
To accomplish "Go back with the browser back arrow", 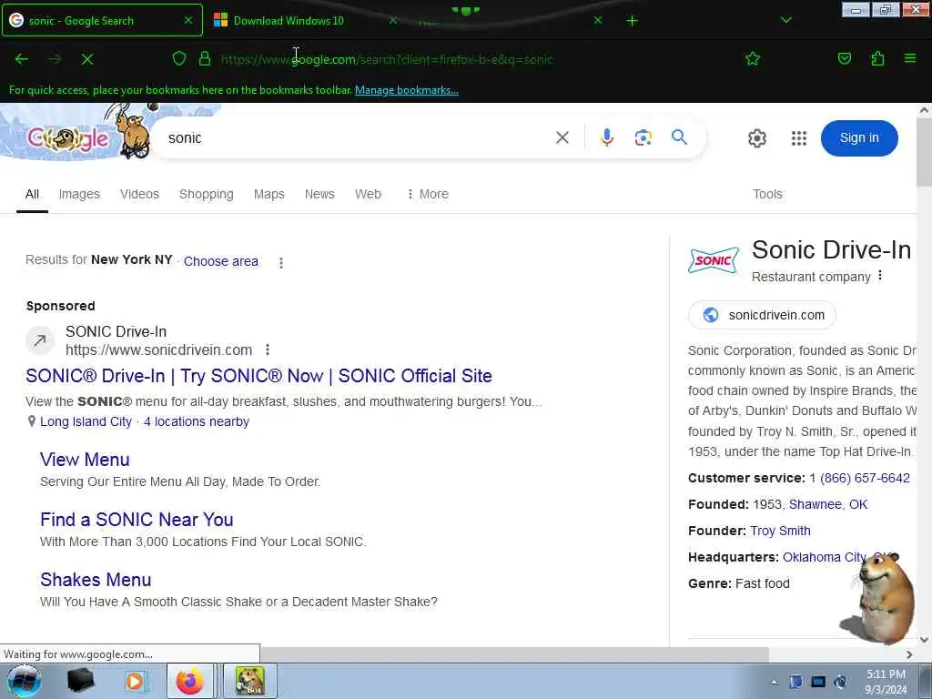I will coord(22,59).
